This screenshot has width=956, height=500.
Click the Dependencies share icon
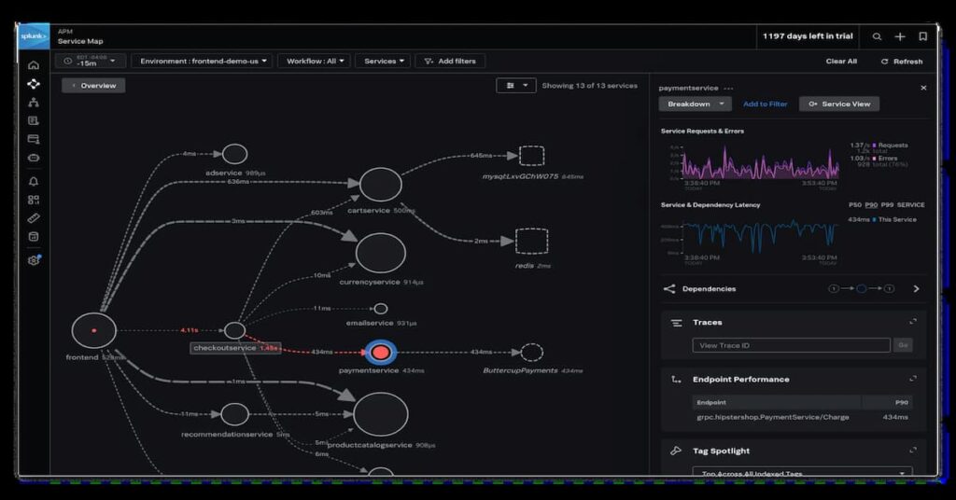pyautogui.click(x=669, y=288)
